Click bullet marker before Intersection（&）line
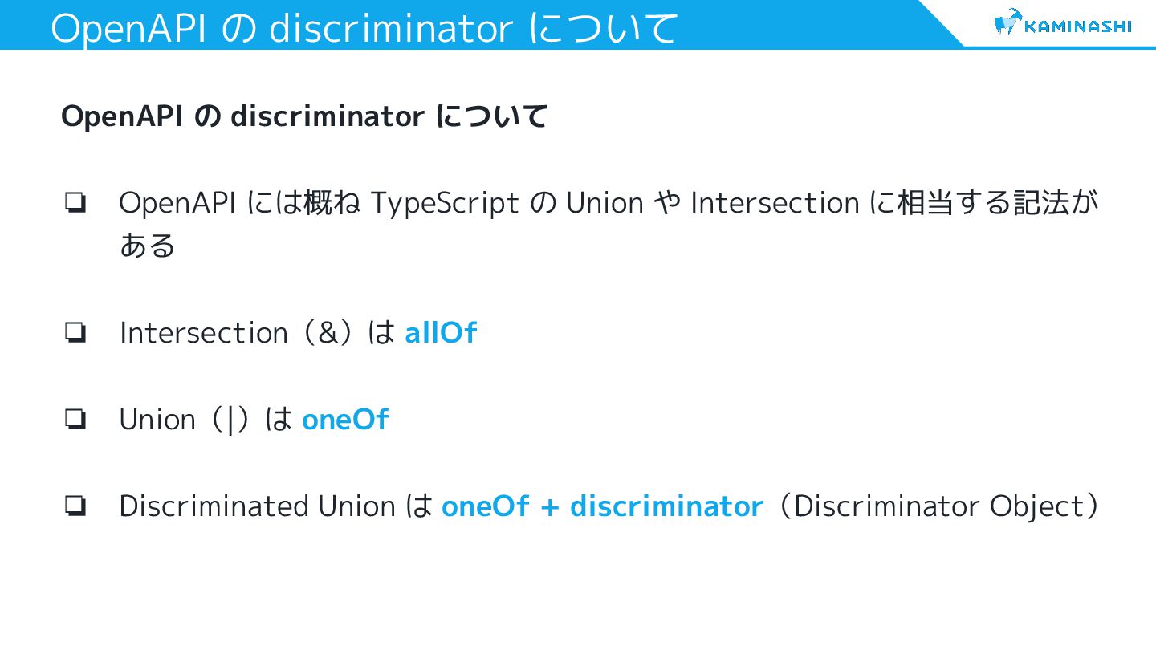1156x650 pixels. [76, 332]
